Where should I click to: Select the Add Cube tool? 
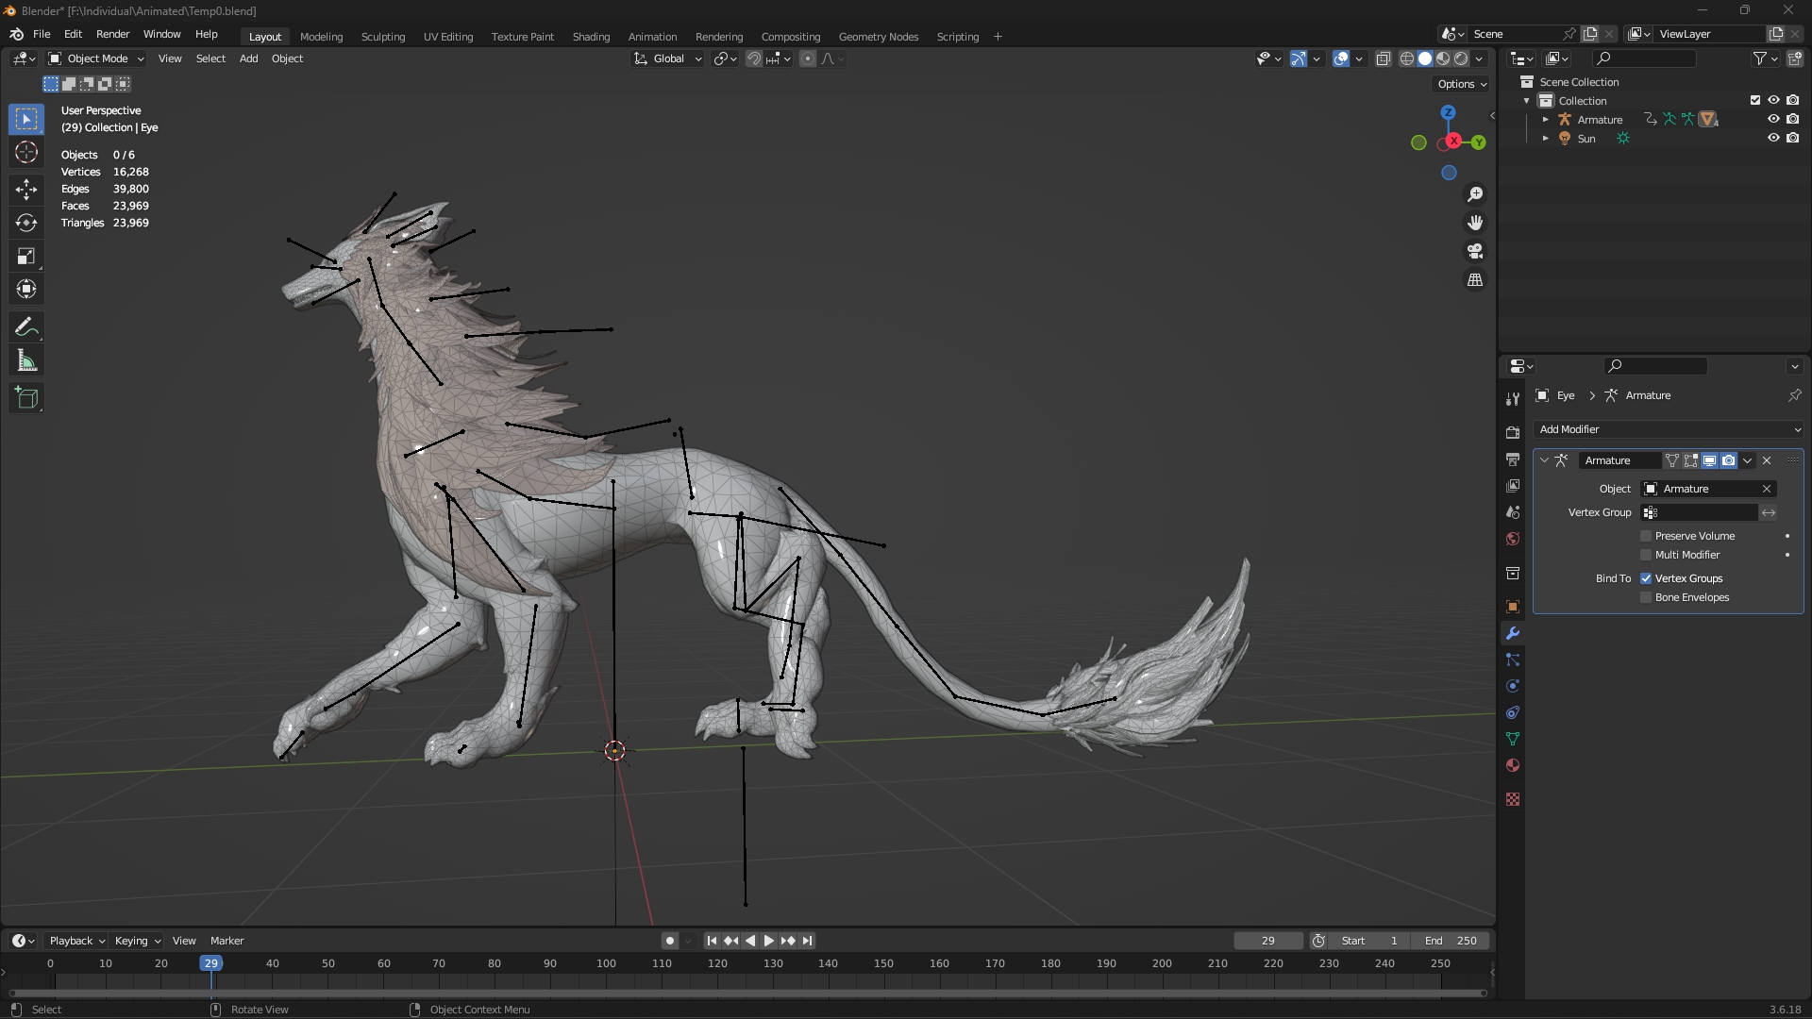26,398
